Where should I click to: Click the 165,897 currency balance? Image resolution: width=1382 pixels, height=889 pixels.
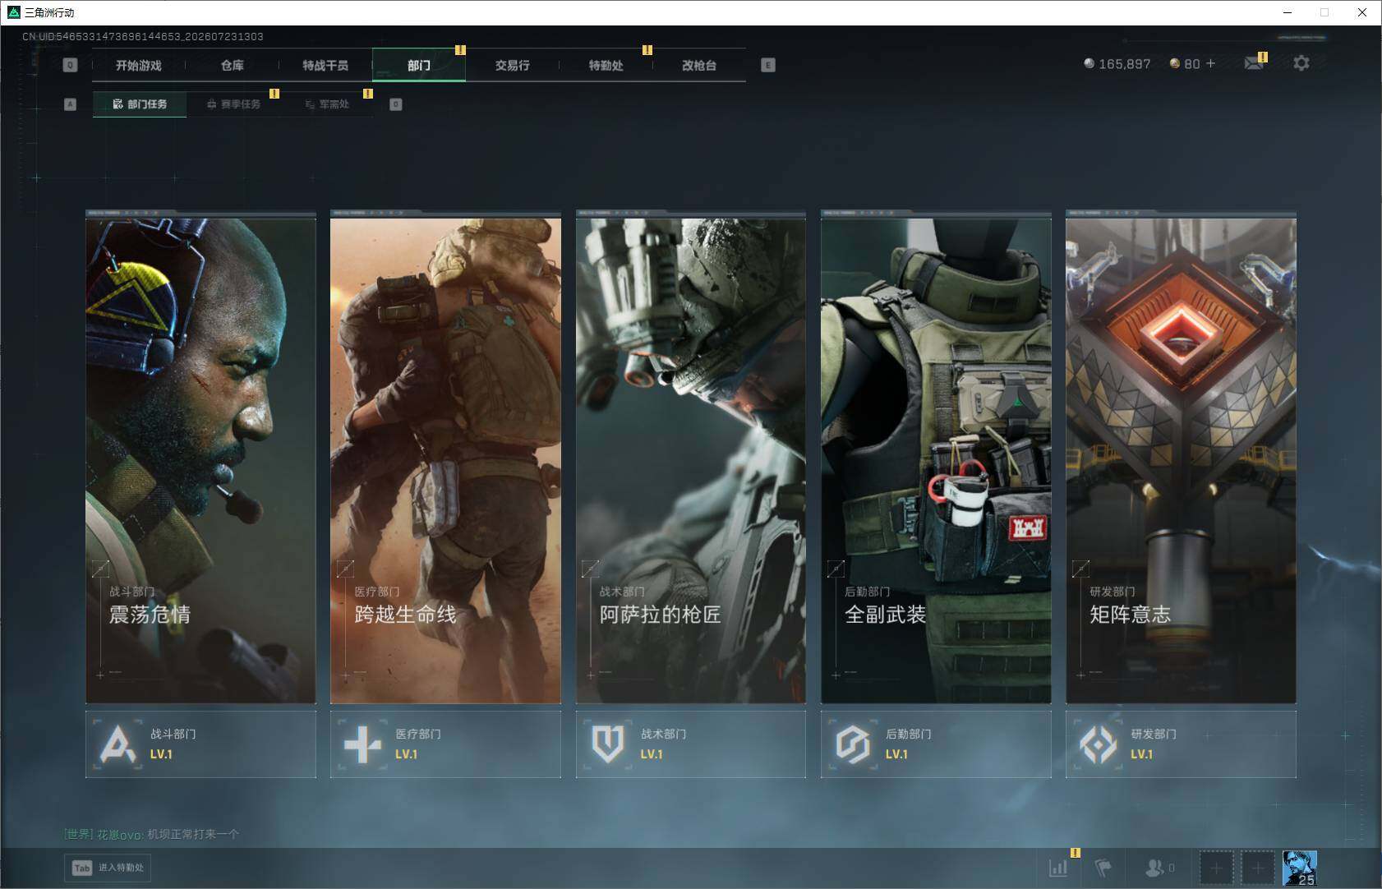[1117, 63]
